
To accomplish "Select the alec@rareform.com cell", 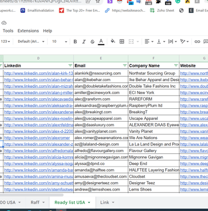I will coord(101,99).
